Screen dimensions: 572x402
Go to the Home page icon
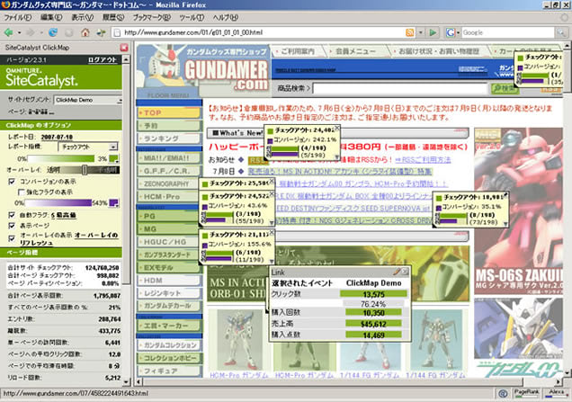[x=85, y=32]
